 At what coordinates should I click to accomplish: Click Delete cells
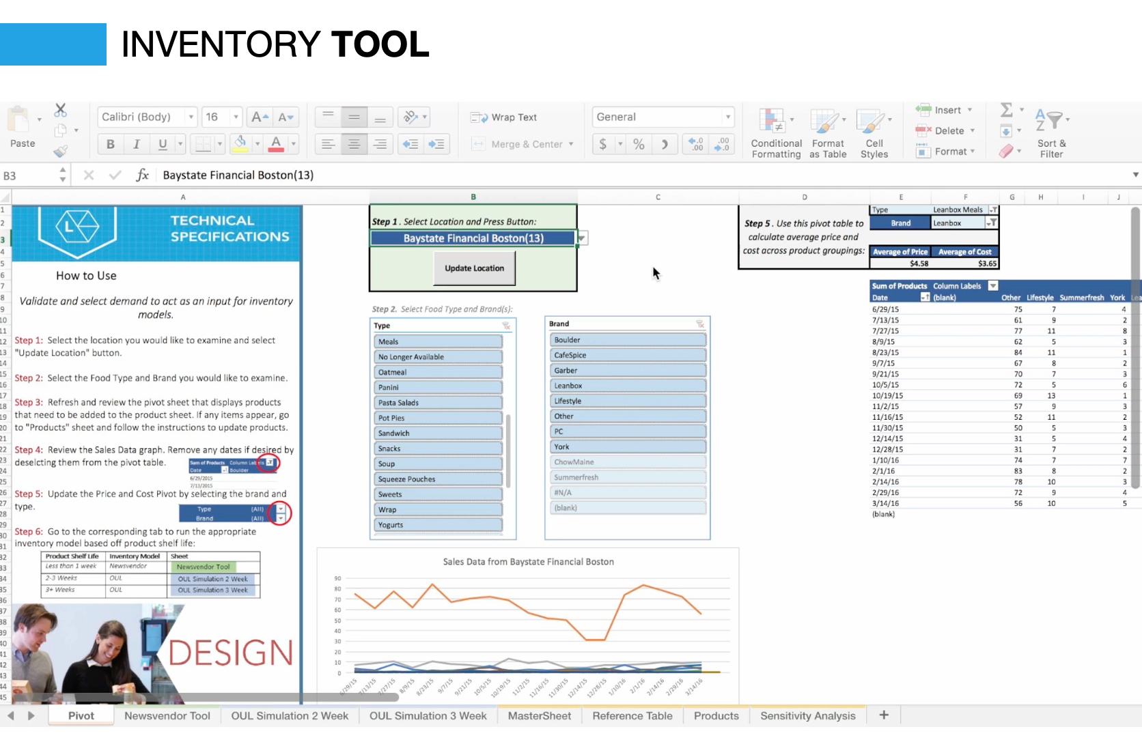(945, 130)
